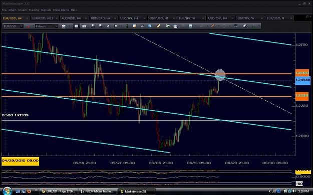Expand arrow beside blue table-chart icon
Screen dimensions: 313x195
coord(196,26)
